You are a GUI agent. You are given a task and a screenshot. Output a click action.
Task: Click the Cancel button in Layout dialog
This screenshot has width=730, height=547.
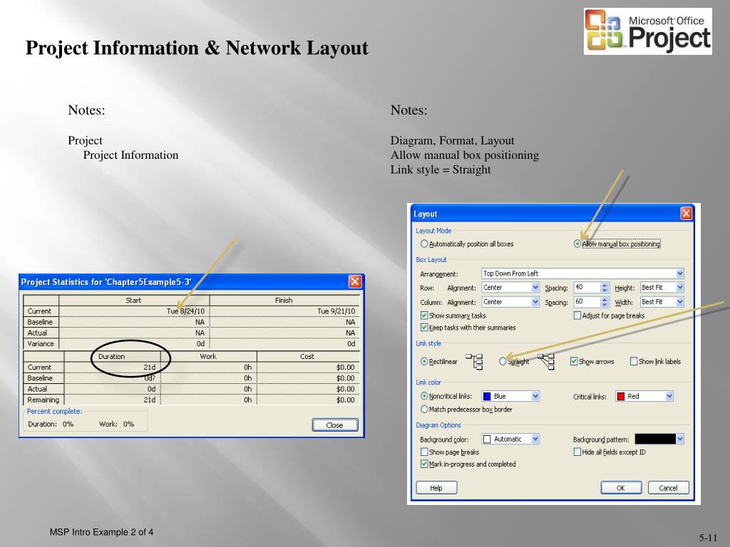pos(668,487)
